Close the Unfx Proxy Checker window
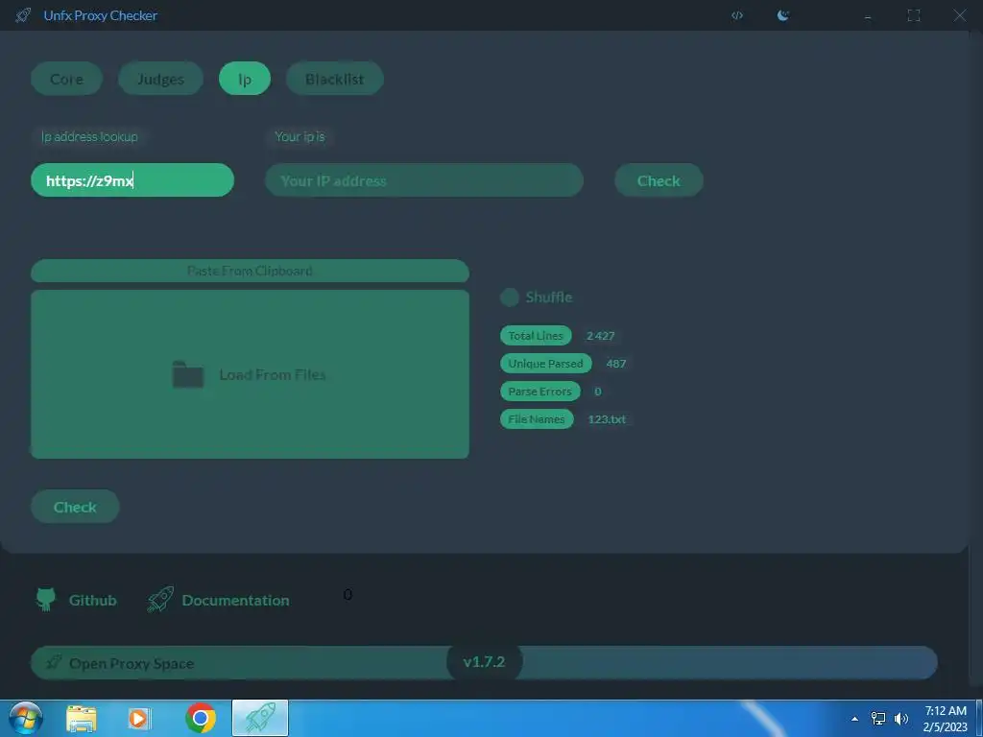This screenshot has width=983, height=737. 960,15
